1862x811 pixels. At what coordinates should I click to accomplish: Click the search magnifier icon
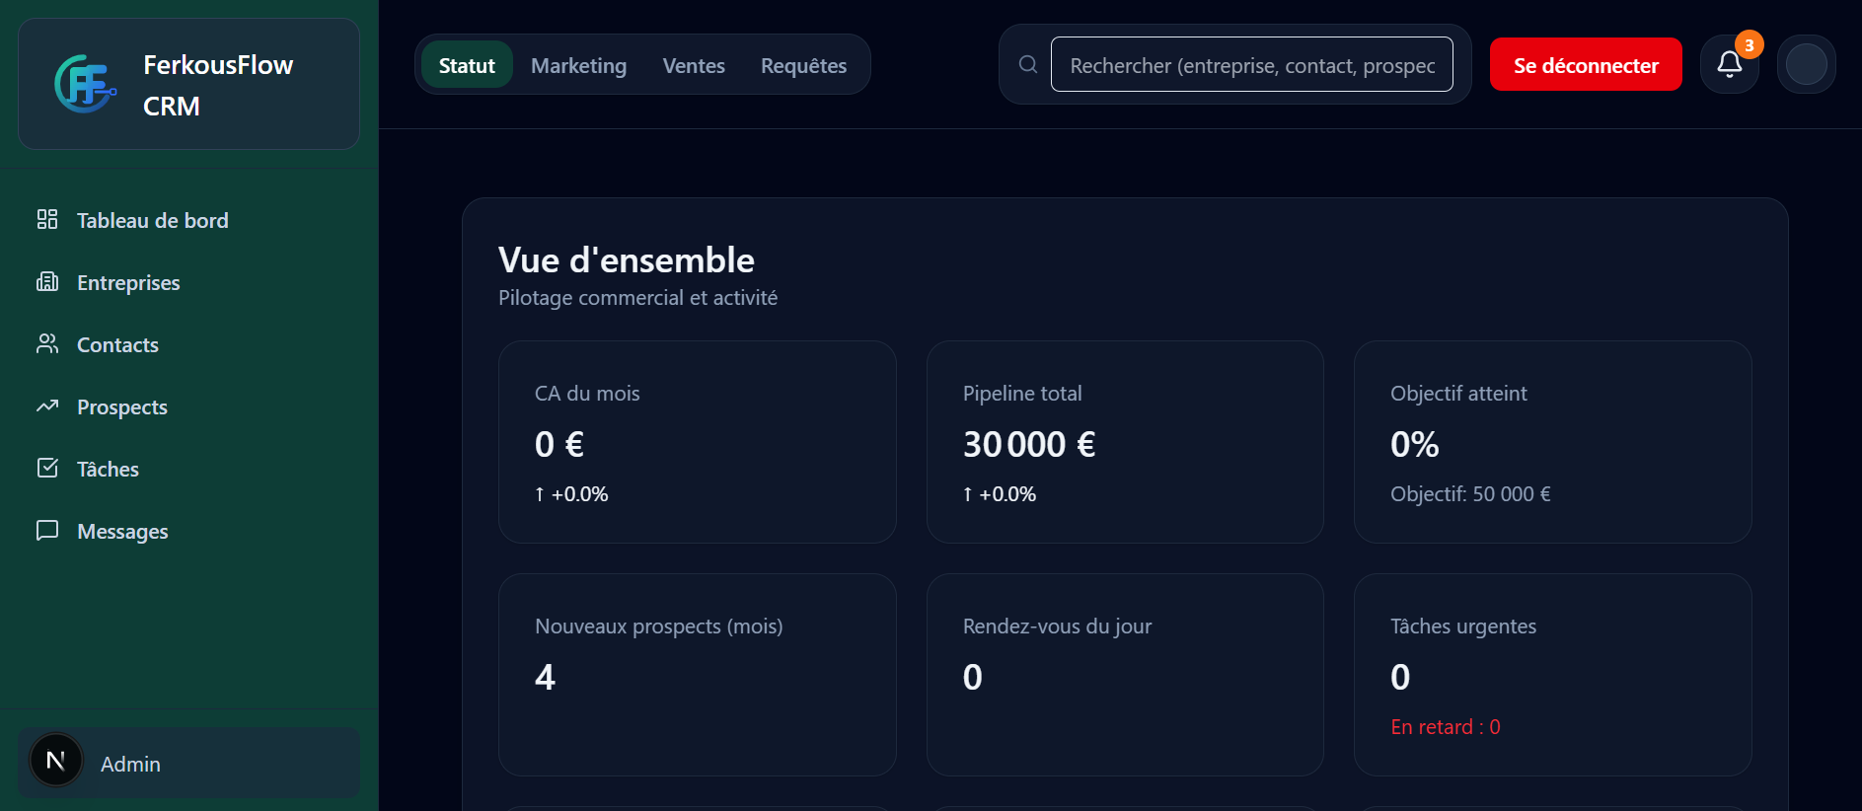[1026, 63]
